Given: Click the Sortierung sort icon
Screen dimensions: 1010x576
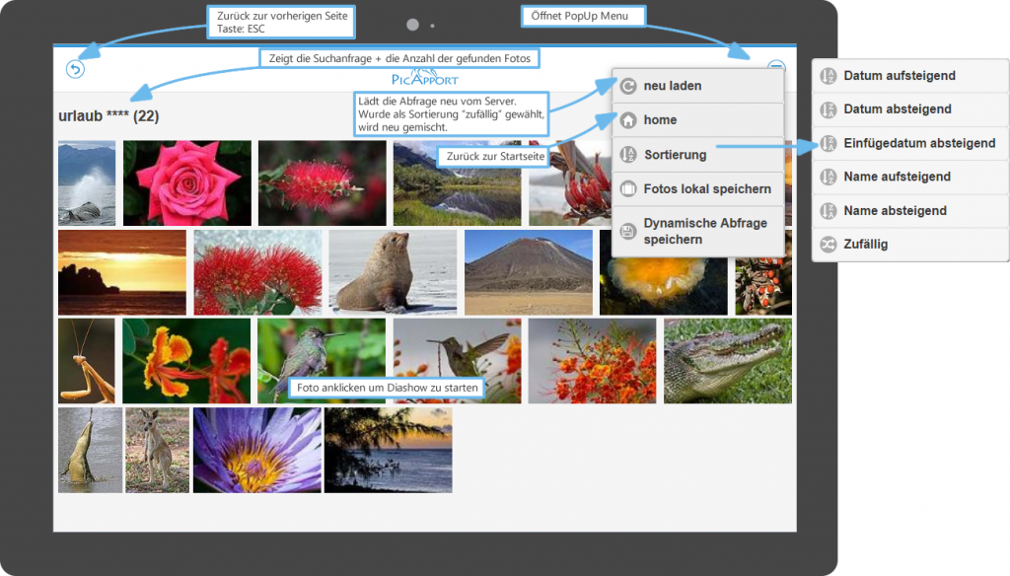Looking at the screenshot, I should pyautogui.click(x=627, y=155).
